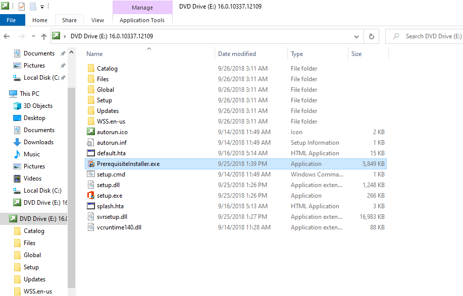Open the recent locations dropdown
The image size is (463, 296).
tap(33, 36)
